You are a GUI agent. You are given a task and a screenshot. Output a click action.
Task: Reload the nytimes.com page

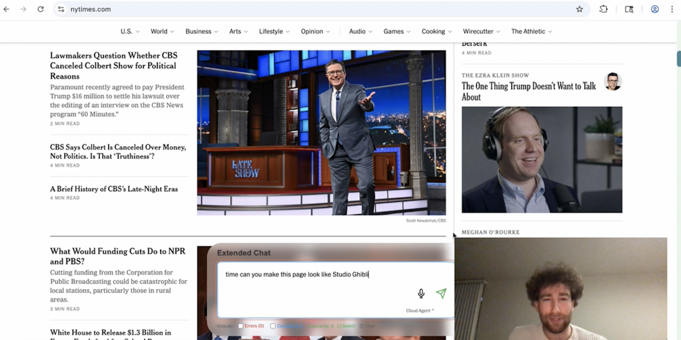[x=41, y=9]
